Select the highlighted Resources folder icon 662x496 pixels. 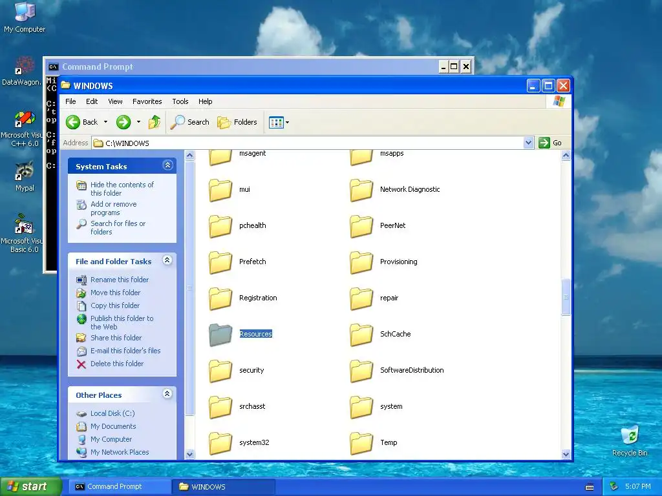pos(220,335)
